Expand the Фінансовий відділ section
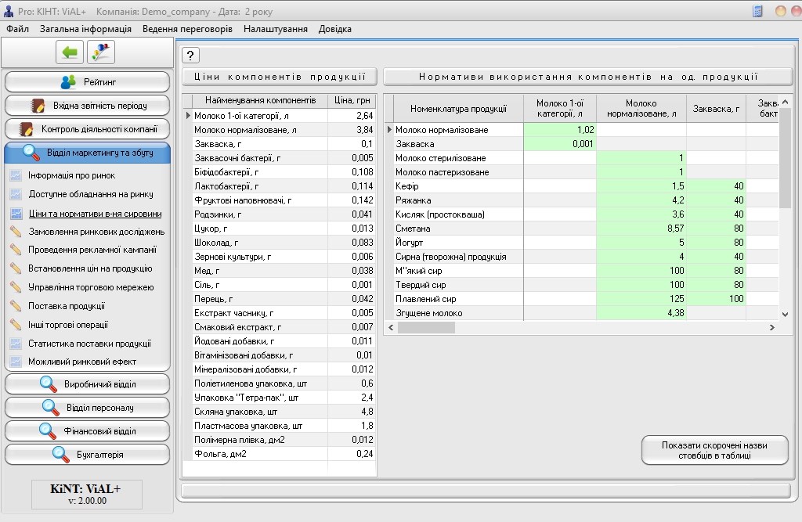This screenshot has width=802, height=522. [x=88, y=431]
